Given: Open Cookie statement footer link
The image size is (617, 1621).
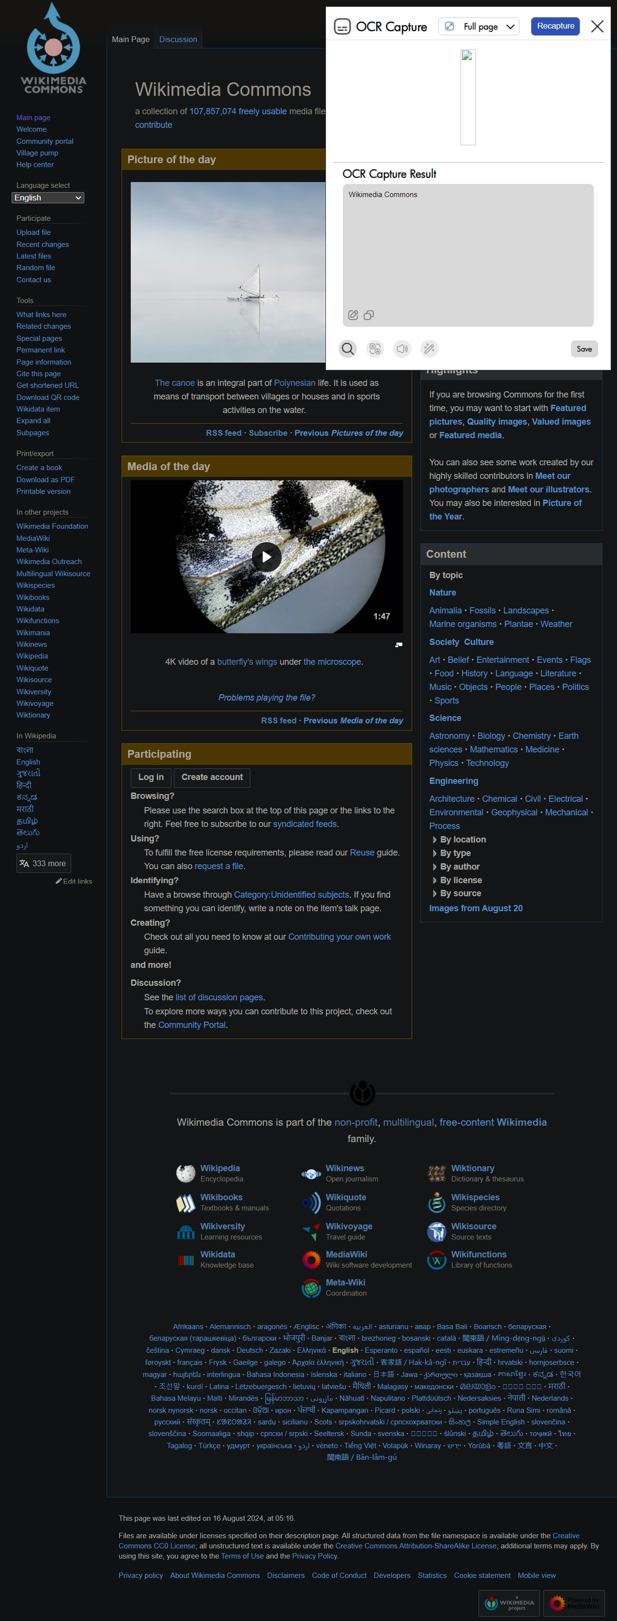Looking at the screenshot, I should point(482,1575).
